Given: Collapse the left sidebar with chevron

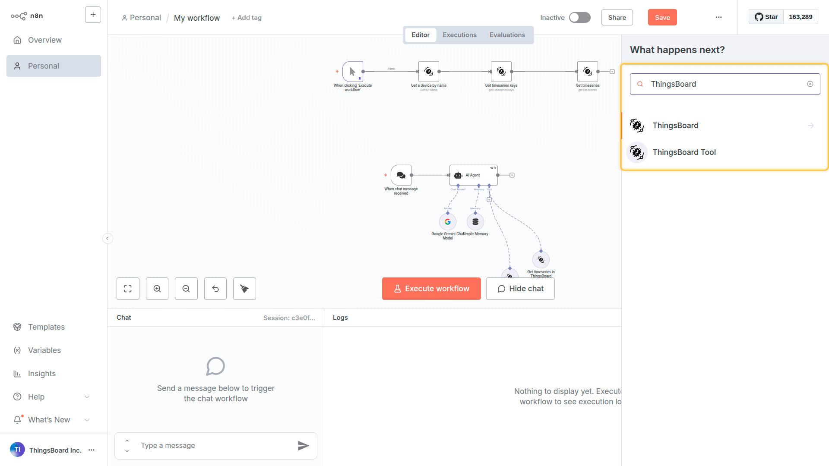Looking at the screenshot, I should tap(108, 238).
